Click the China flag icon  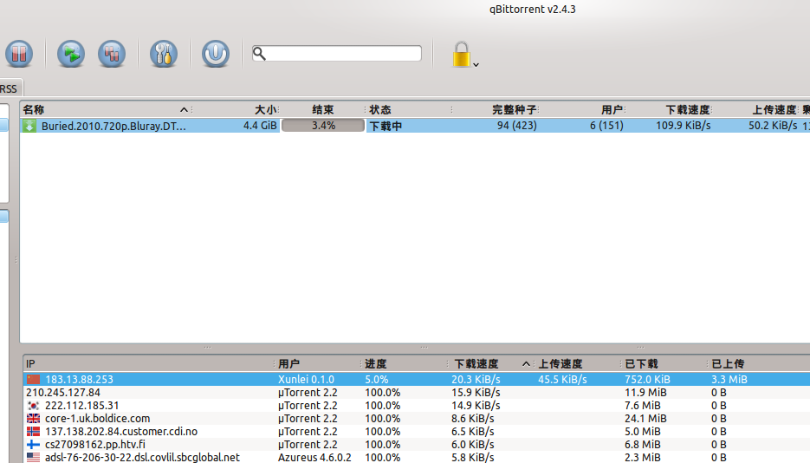33,379
